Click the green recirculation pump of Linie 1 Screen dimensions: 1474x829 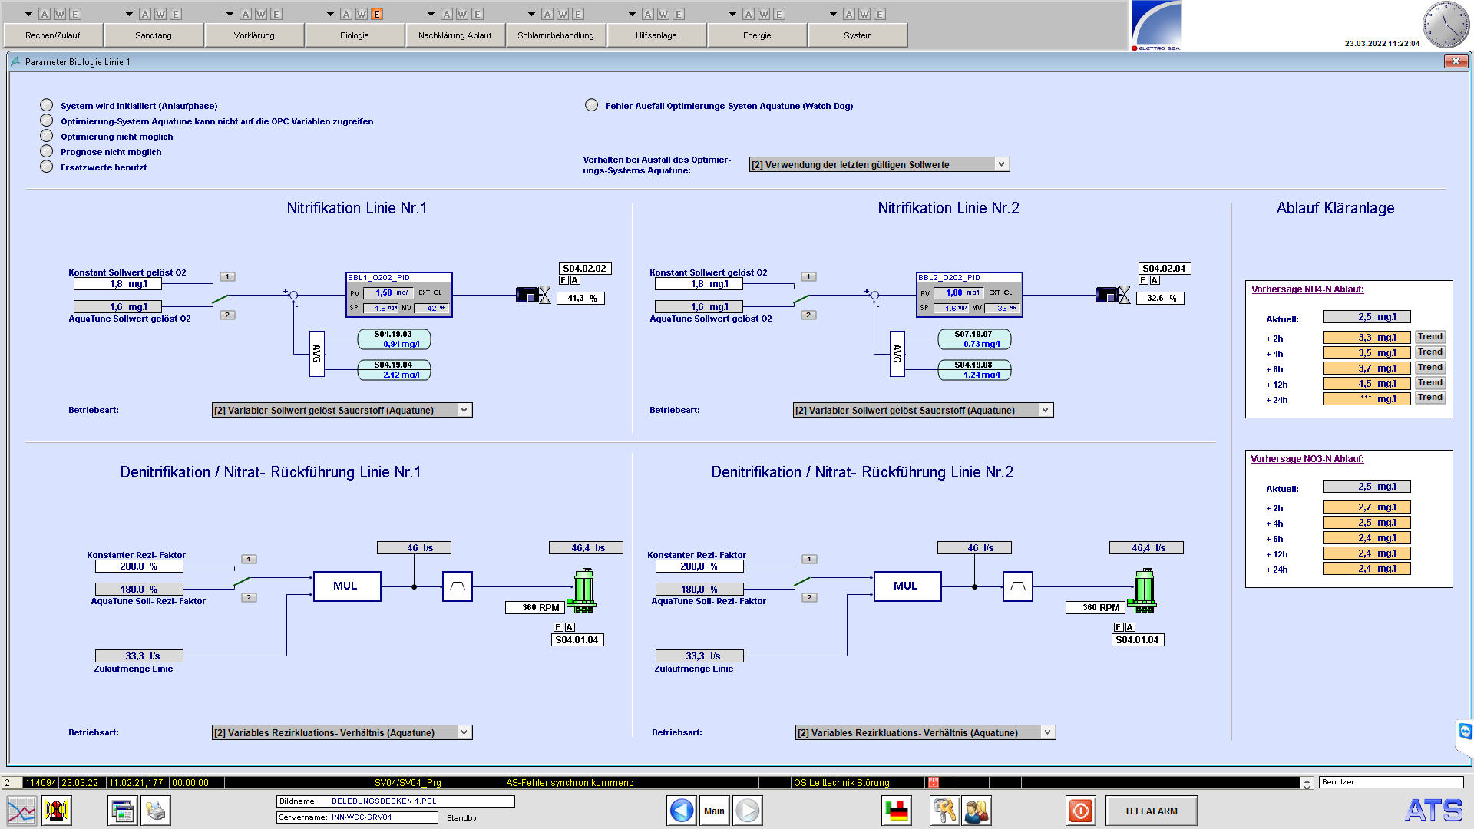pos(584,590)
